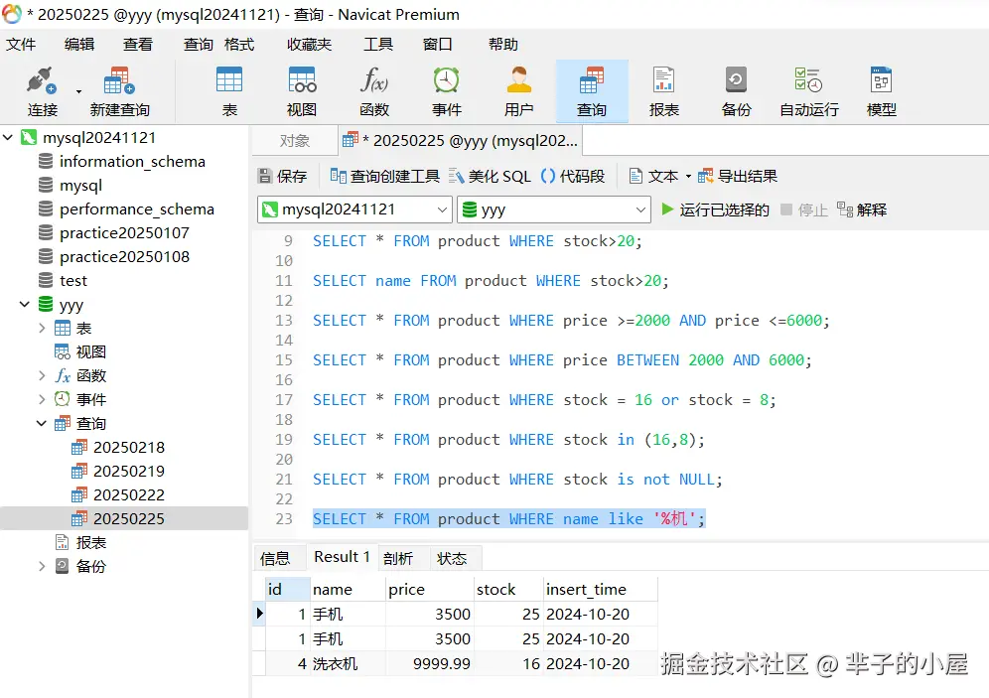This screenshot has width=989, height=698.
Task: Click the 洗衣机 name cell
Action: [349, 664]
